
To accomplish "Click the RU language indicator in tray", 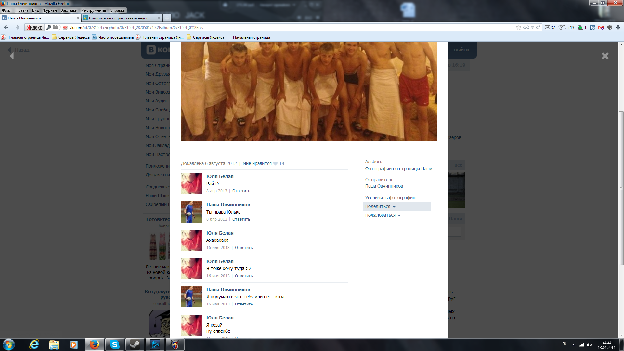I will (565, 344).
